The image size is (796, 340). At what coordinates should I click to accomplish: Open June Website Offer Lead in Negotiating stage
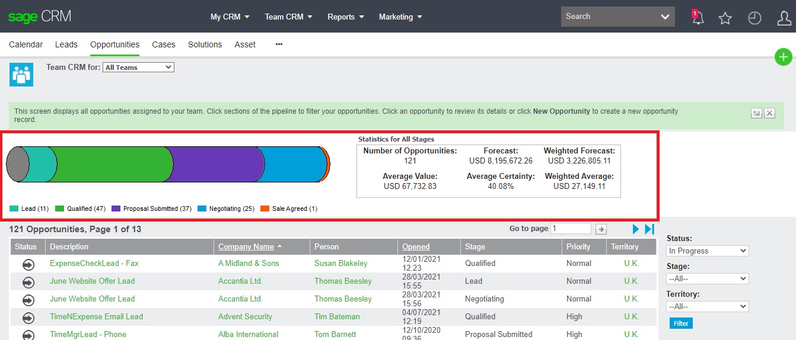pyautogui.click(x=92, y=299)
